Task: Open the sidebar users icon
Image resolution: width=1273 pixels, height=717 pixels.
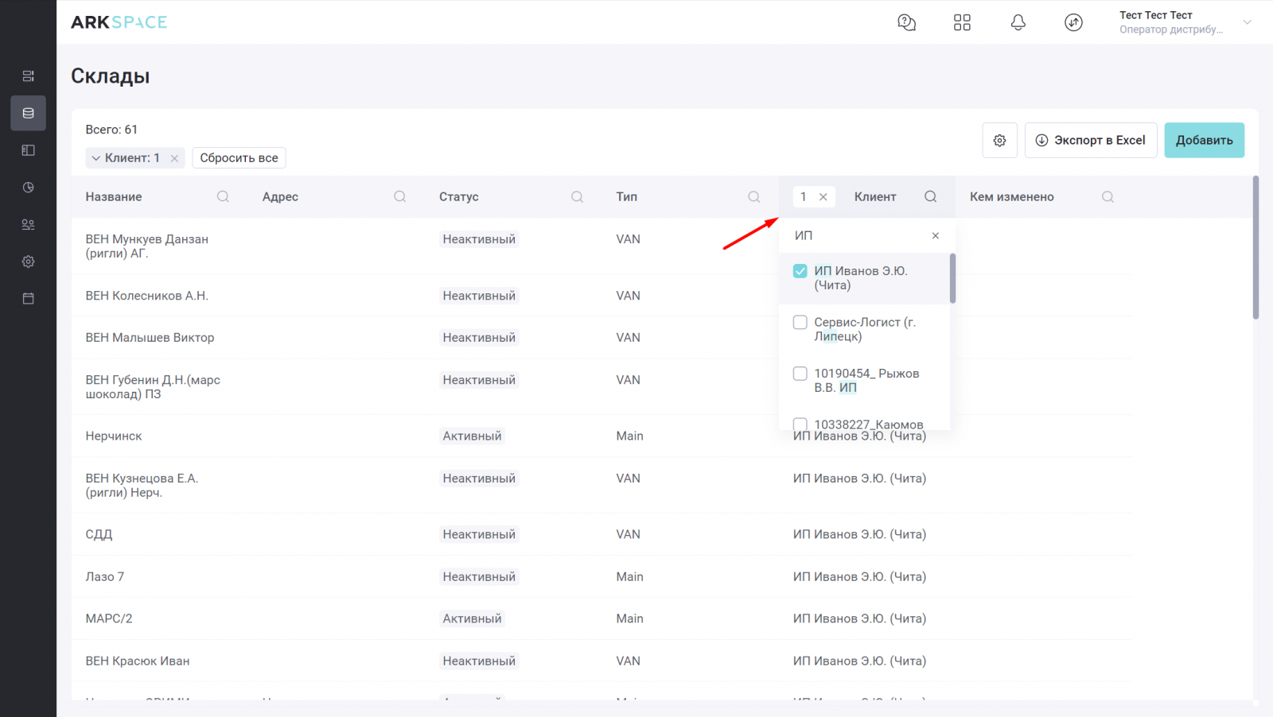Action: click(28, 224)
